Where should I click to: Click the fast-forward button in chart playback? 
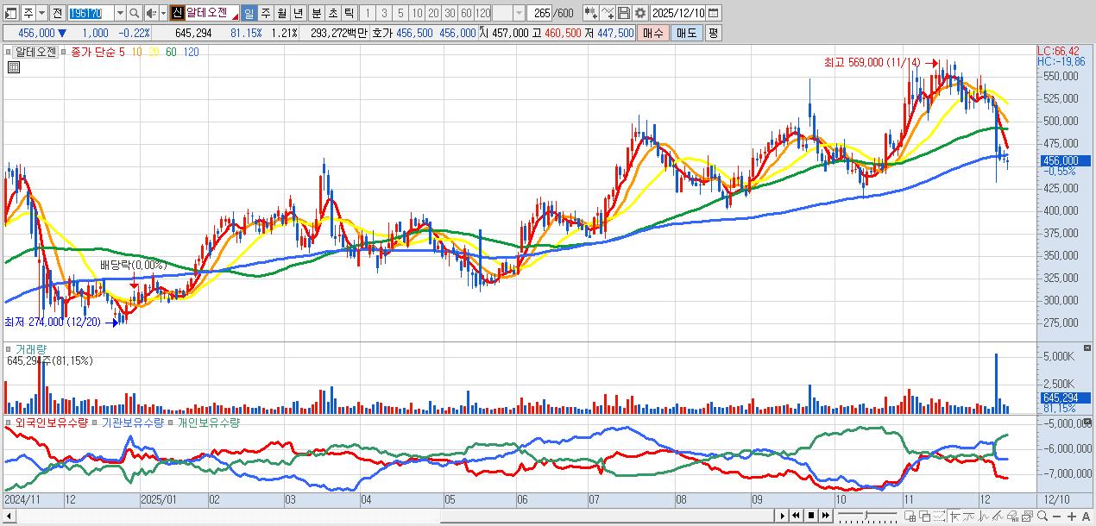coord(826,516)
